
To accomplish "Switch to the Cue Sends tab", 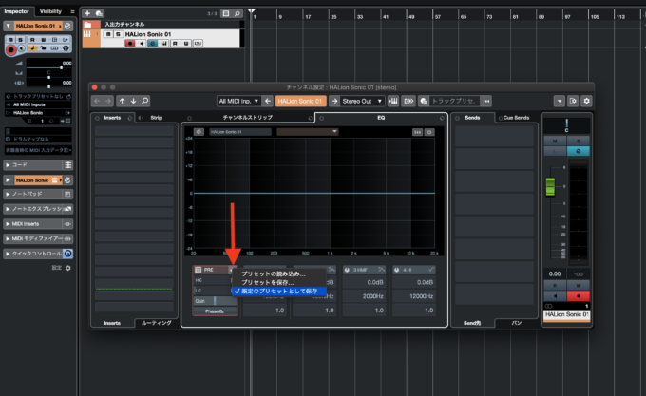I will click(516, 118).
